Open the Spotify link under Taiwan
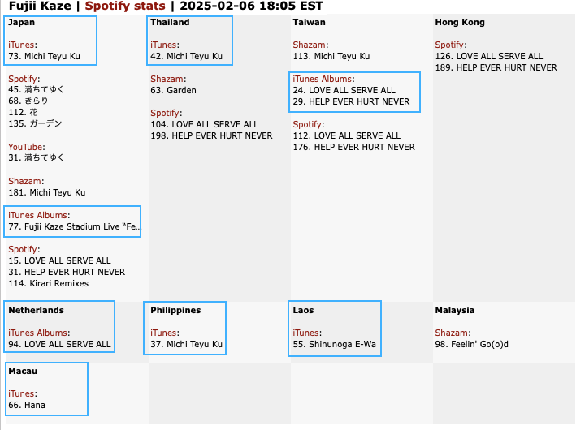 pos(307,124)
